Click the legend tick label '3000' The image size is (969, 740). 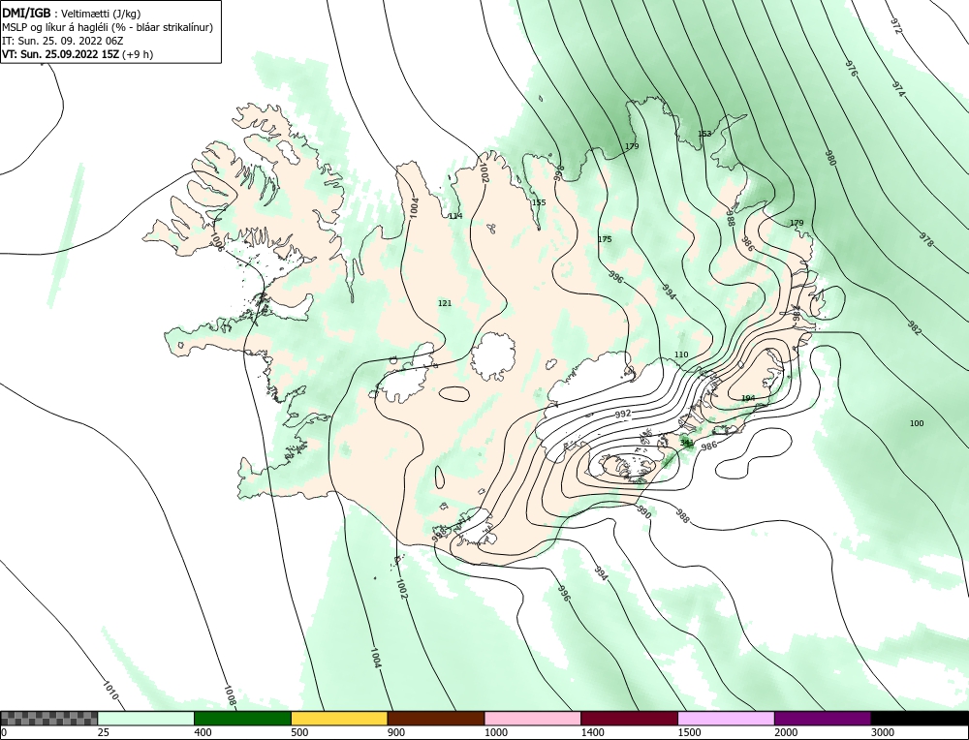(883, 732)
